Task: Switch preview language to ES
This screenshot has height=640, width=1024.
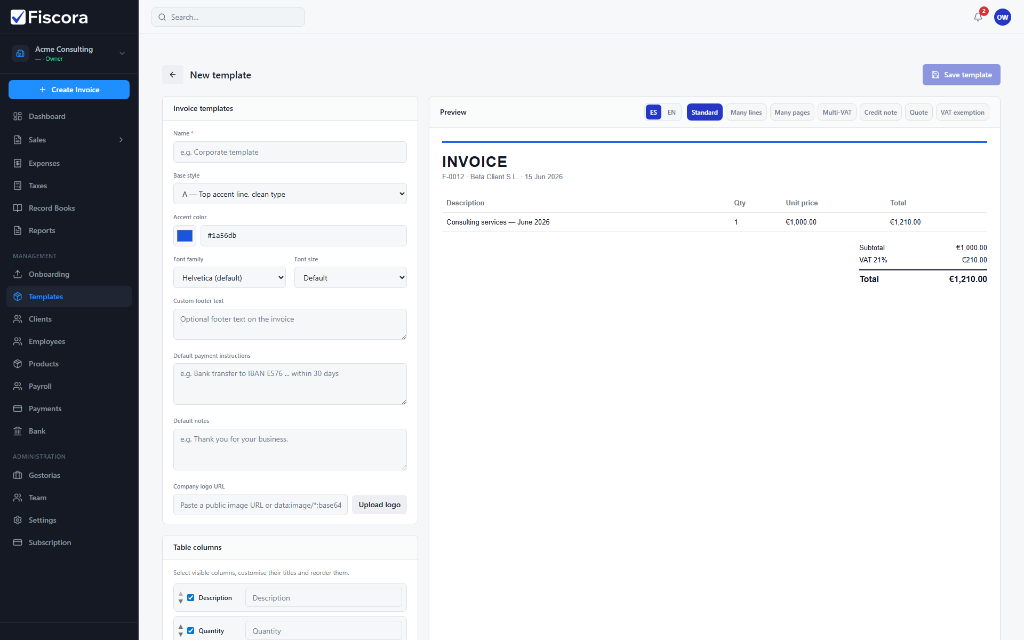Action: coord(653,113)
